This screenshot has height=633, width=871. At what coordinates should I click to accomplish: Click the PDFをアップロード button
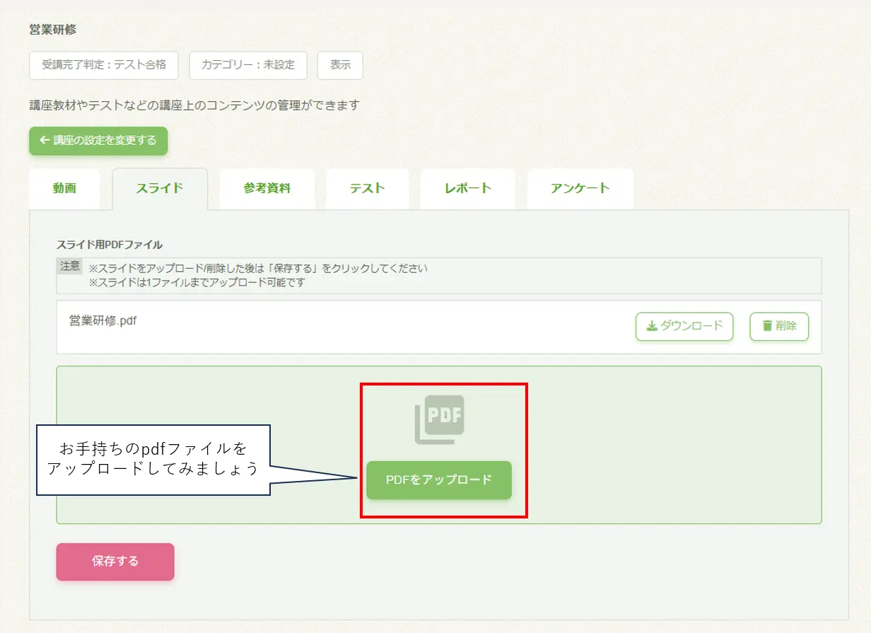pos(438,480)
